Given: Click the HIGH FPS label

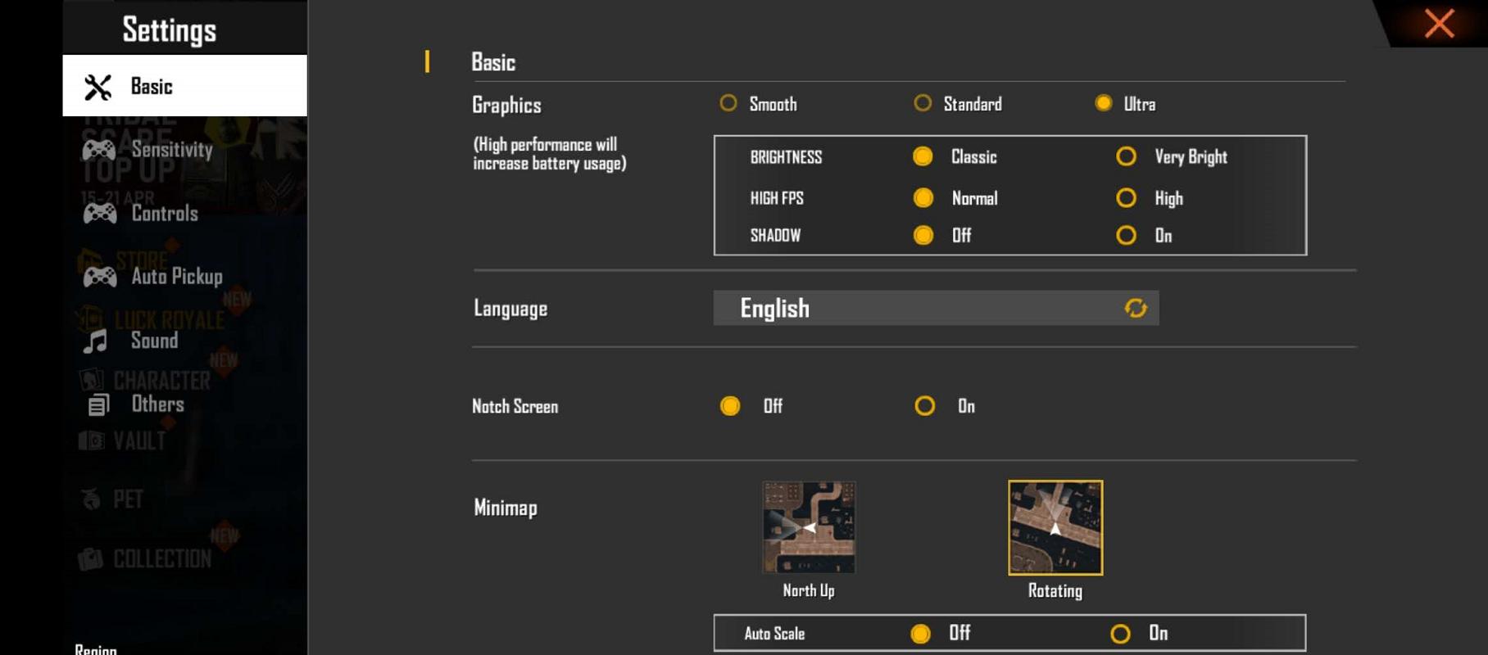Looking at the screenshot, I should 777,198.
